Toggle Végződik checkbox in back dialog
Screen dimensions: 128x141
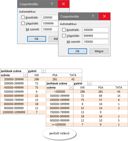coord(23,23)
